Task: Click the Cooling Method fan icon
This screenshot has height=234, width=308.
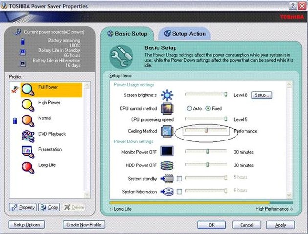Action: (x=167, y=131)
